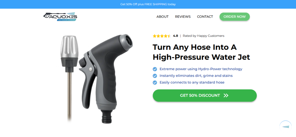The height and width of the screenshot is (137, 296).
Task: Click the Order Now button
Action: click(234, 16)
